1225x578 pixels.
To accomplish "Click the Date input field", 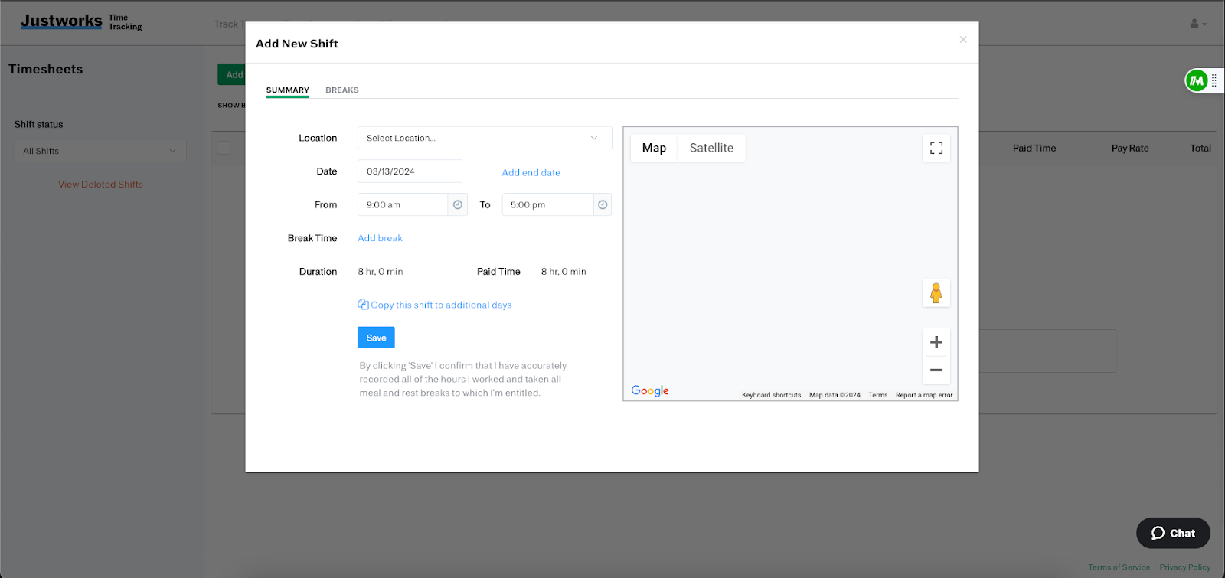I will (409, 171).
